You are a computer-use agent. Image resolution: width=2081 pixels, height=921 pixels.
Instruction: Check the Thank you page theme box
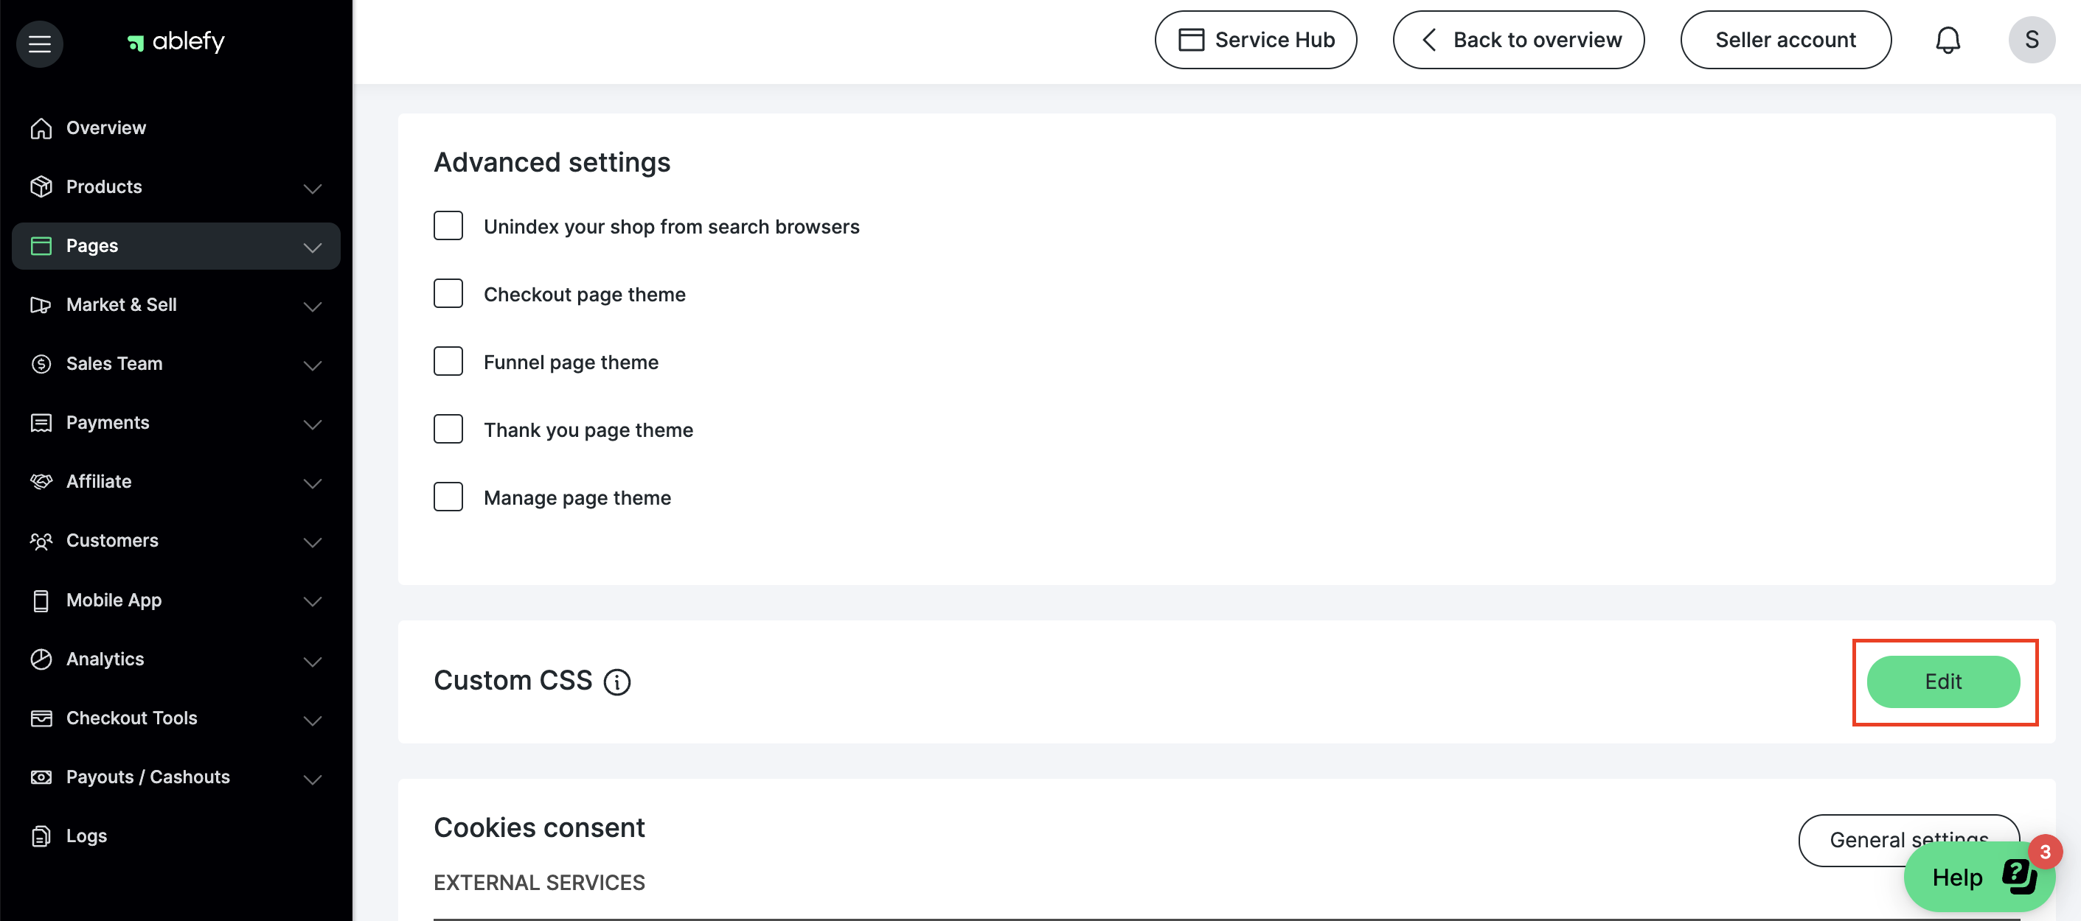click(x=448, y=430)
